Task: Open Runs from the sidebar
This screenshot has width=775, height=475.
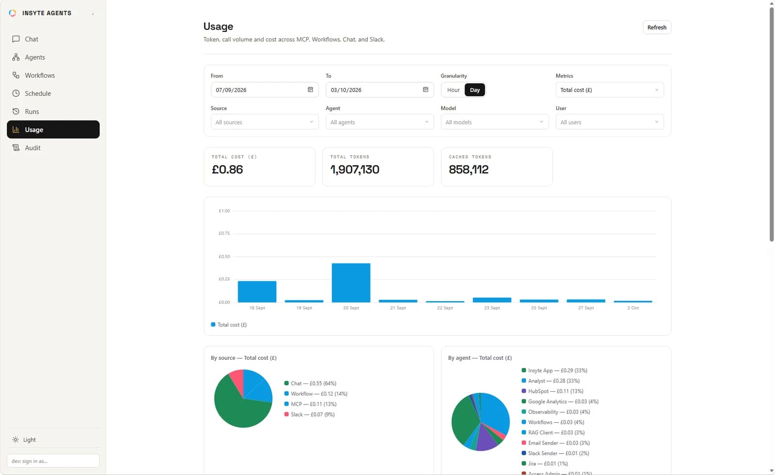Action: pos(53,111)
